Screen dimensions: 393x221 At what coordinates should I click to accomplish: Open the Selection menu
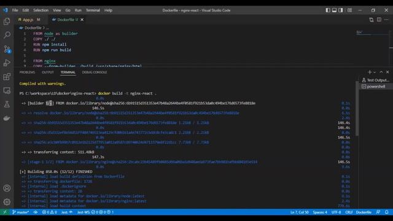[x=41, y=10]
